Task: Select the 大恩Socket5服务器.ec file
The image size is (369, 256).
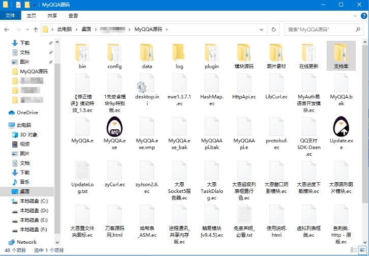Action: (x=179, y=181)
